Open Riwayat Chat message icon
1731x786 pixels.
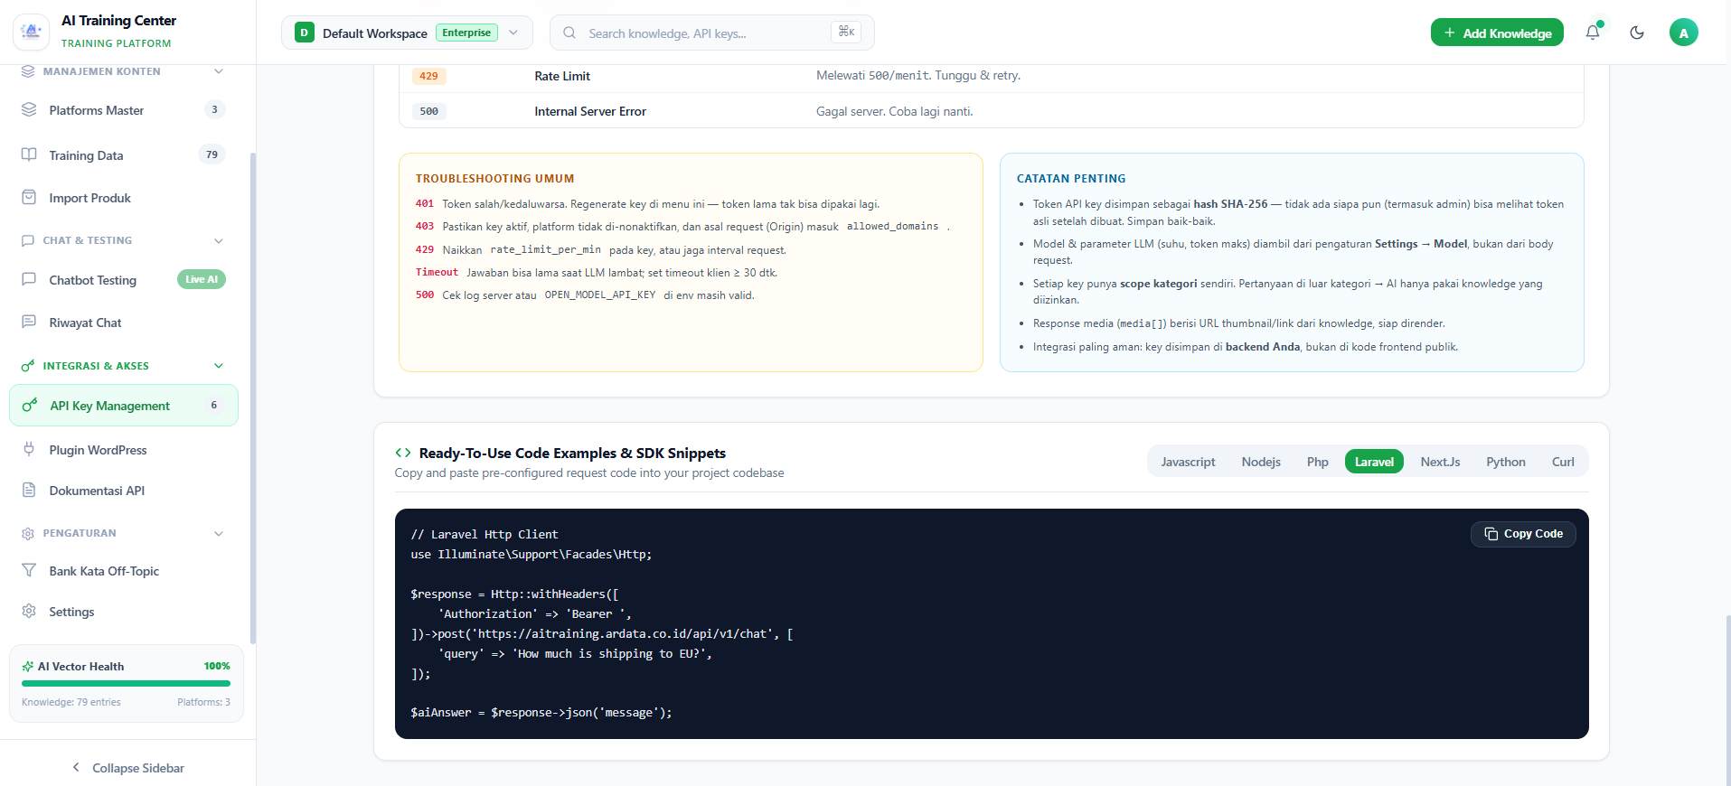(29, 322)
